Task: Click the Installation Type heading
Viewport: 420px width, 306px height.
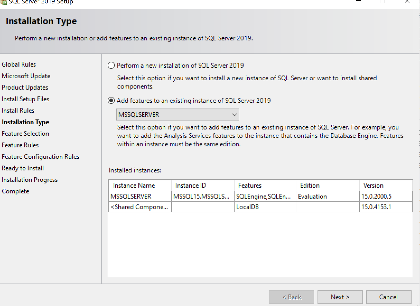Action: (41, 21)
